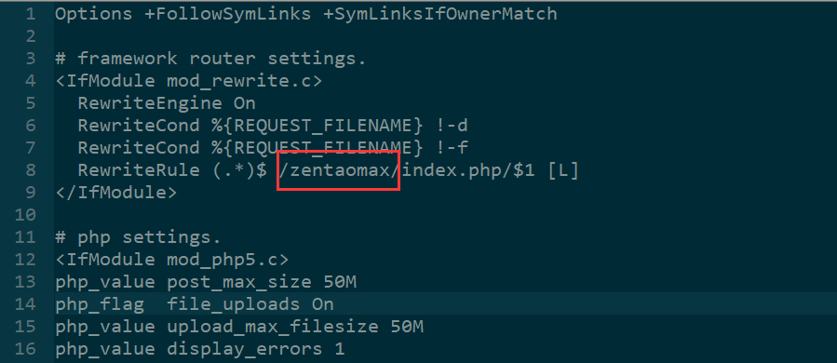Click line number 8 in gutter
The width and height of the screenshot is (837, 363).
pos(31,170)
